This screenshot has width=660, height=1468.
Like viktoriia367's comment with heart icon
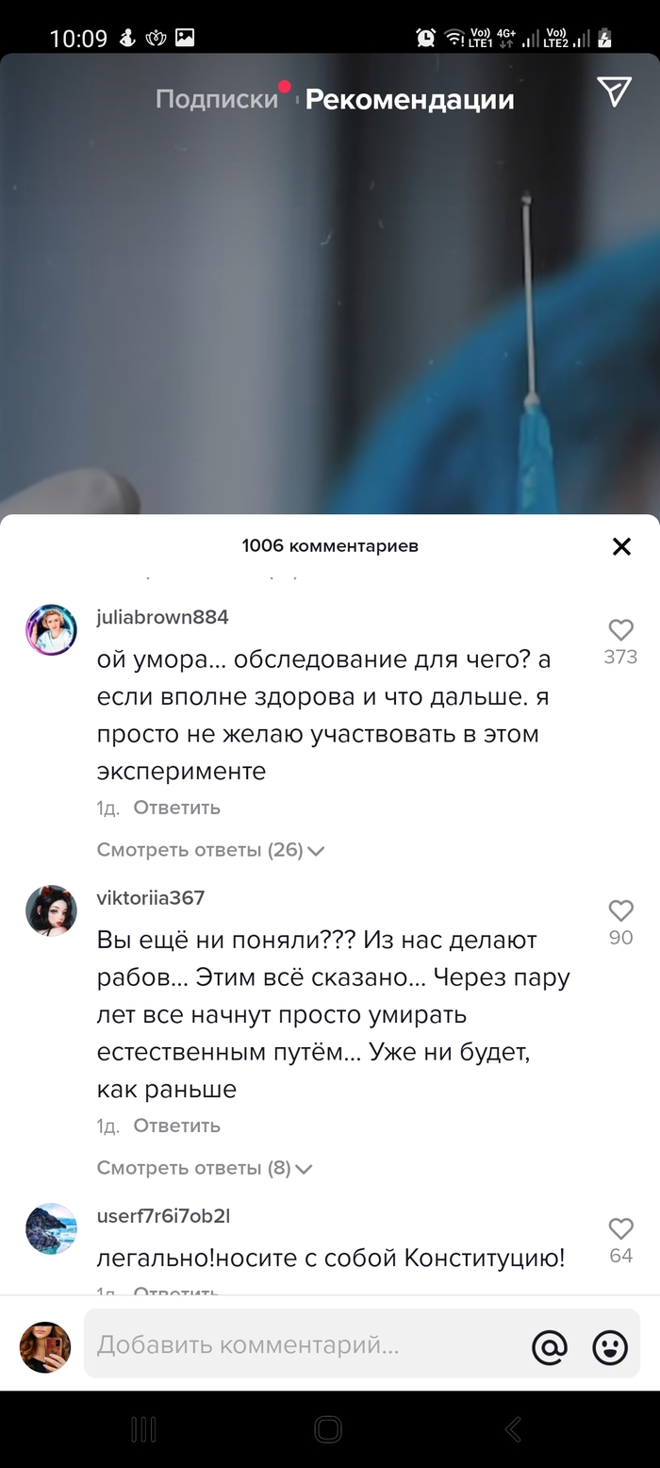pos(620,910)
